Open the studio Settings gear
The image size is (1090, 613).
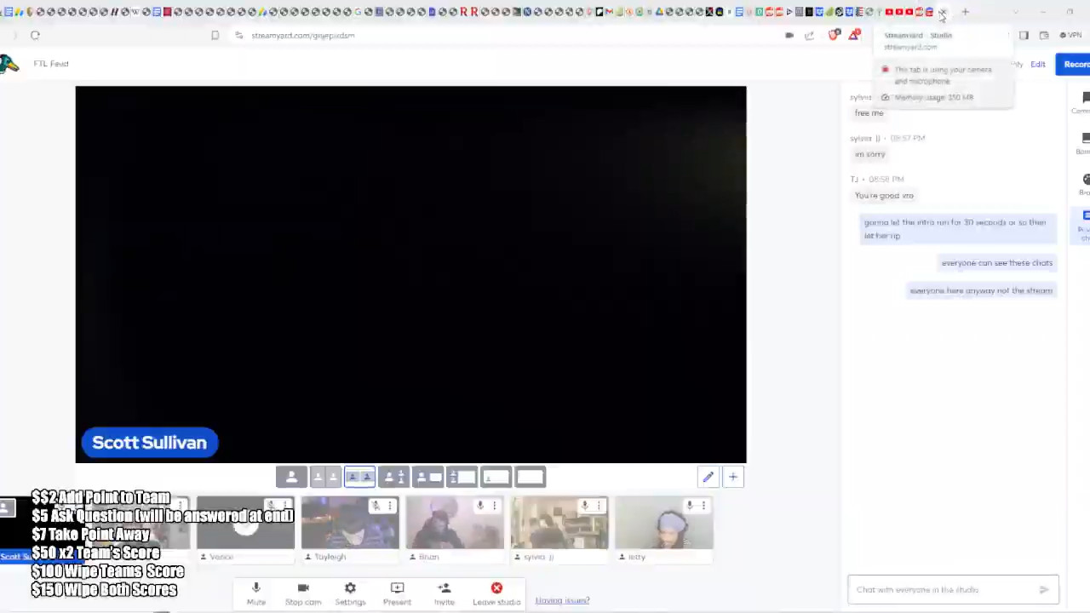click(350, 593)
